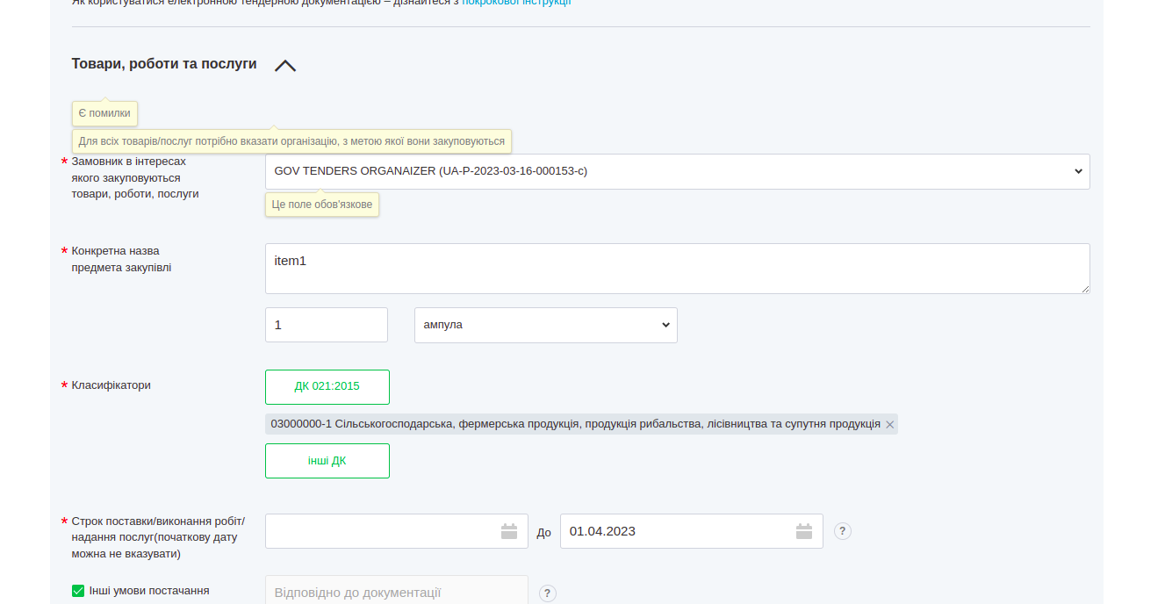Click the Є помилки error tooltip
1172x604 pixels.
(104, 113)
